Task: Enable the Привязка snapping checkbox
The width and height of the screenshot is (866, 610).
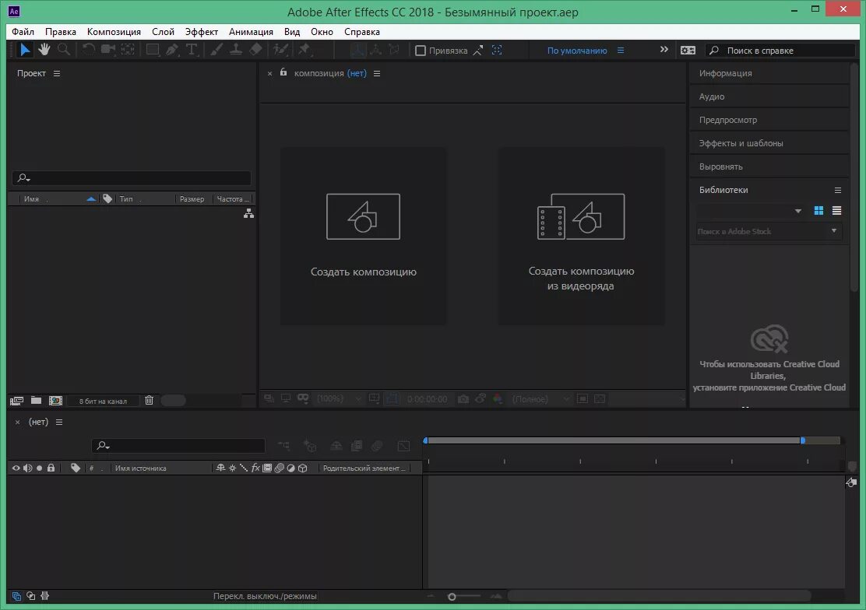Action: [x=420, y=50]
